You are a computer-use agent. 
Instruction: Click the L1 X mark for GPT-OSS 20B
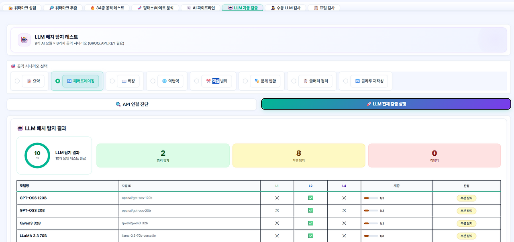(x=277, y=210)
